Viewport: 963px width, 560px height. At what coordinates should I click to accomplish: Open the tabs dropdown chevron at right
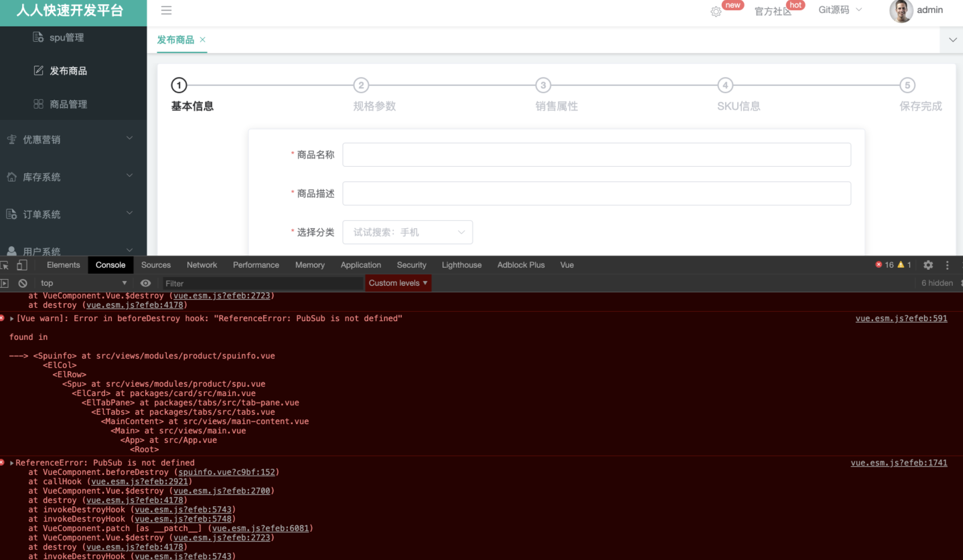click(x=952, y=39)
